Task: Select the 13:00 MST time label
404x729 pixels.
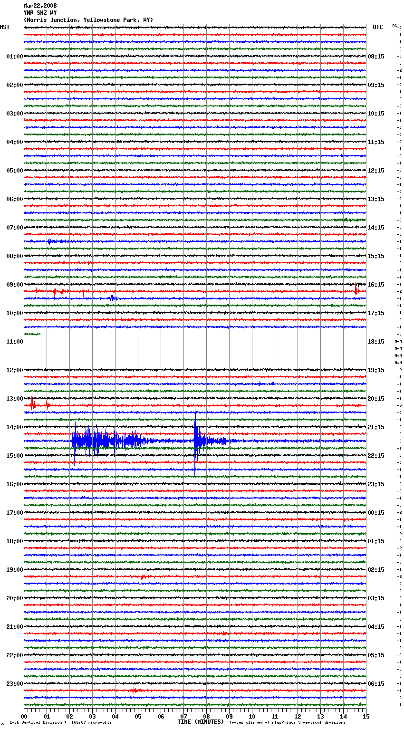Action: (x=15, y=399)
